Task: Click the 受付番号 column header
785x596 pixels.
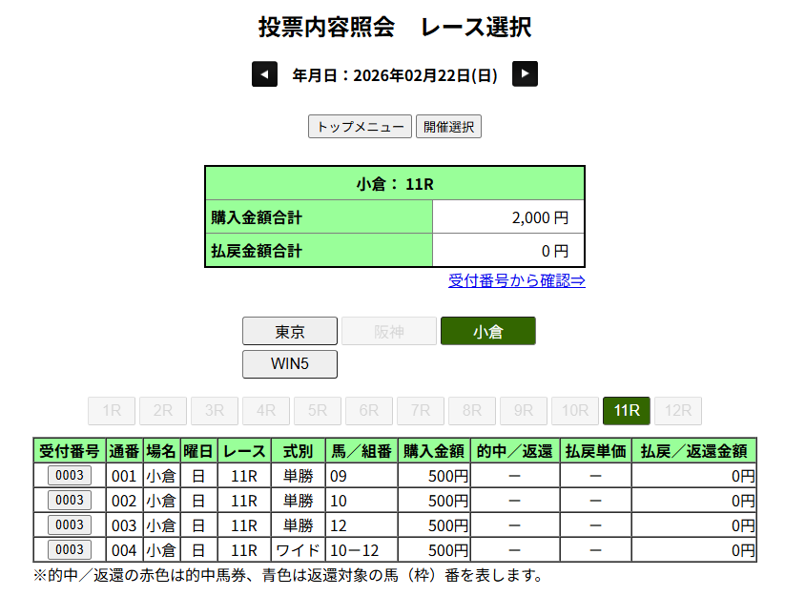Action: coord(69,451)
